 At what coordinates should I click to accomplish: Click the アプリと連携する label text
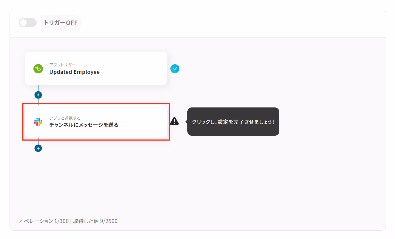[65, 118]
